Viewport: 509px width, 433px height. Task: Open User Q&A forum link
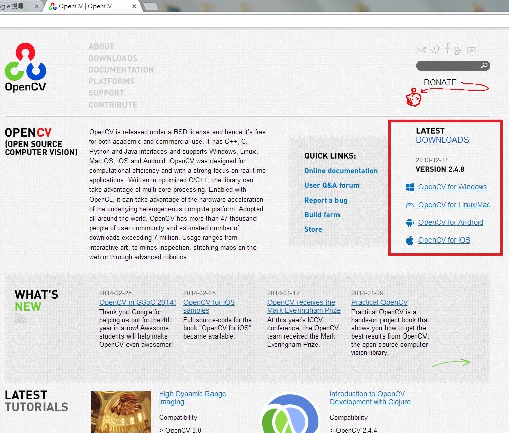[332, 185]
